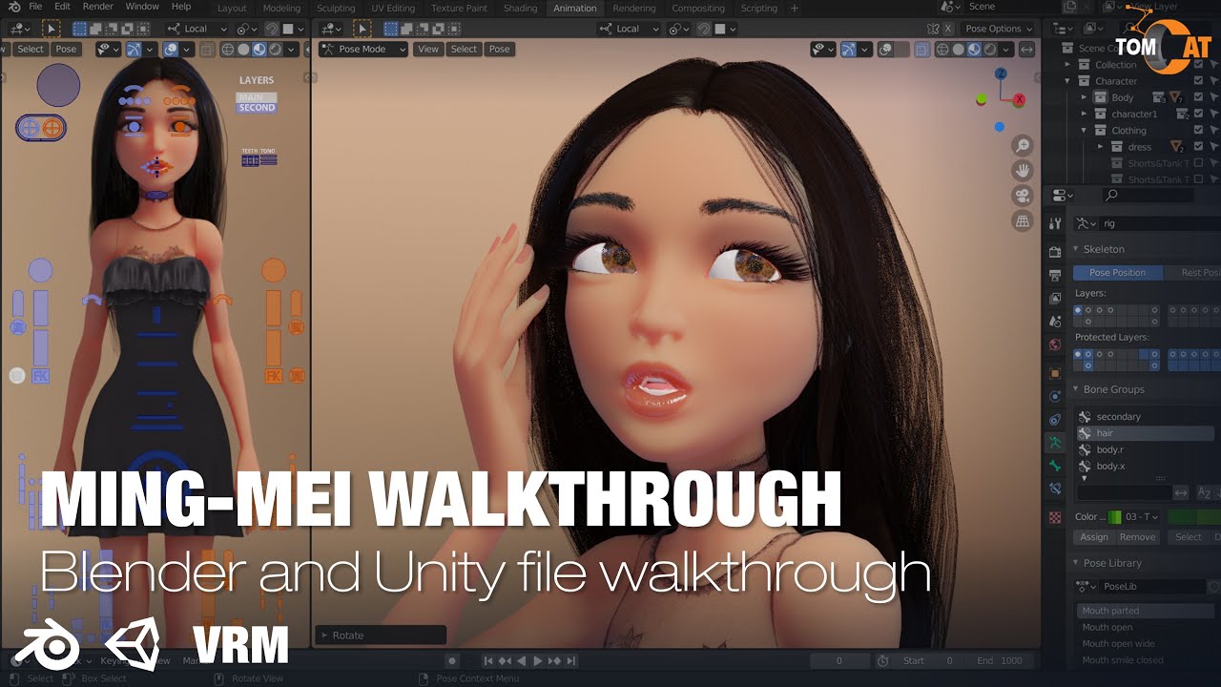This screenshot has height=687, width=1221.
Task: Toggle viewport overlays button in header
Action: 887,49
